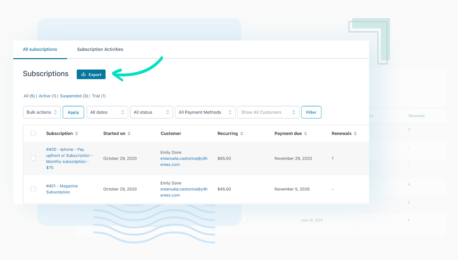This screenshot has width=458, height=260.
Task: Open the All status dropdown
Action: pyautogui.click(x=151, y=112)
